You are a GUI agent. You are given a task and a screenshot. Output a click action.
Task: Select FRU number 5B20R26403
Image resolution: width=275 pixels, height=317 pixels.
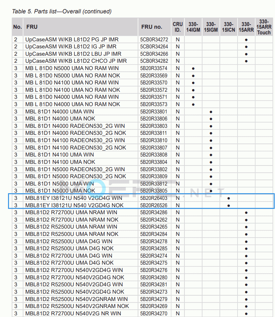pos(154,198)
